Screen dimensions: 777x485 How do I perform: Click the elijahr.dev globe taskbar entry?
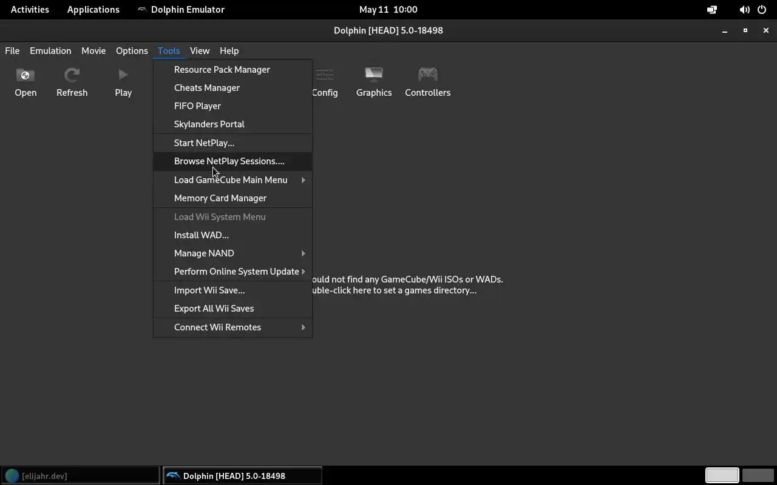pos(80,476)
